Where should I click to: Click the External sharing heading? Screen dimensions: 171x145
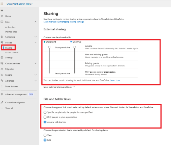coord(55,29)
